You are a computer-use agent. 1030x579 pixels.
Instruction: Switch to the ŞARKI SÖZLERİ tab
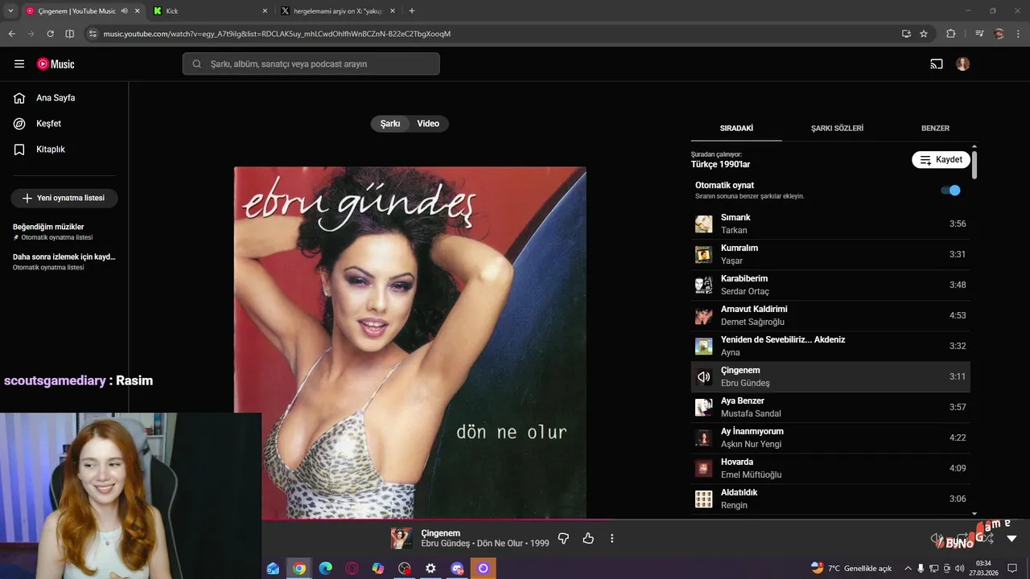[x=837, y=129]
